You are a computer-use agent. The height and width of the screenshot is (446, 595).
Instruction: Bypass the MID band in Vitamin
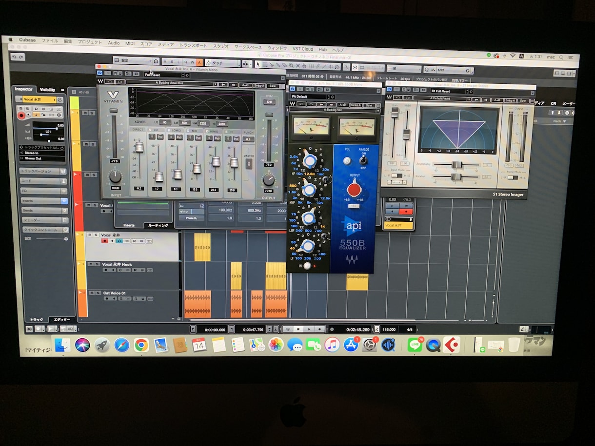pyautogui.click(x=198, y=138)
